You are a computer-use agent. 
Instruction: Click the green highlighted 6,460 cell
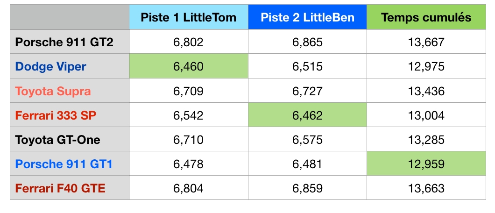coord(189,66)
